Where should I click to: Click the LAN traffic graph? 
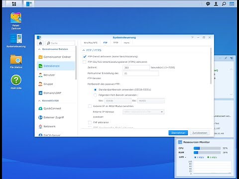pyautogui.click(x=212, y=168)
